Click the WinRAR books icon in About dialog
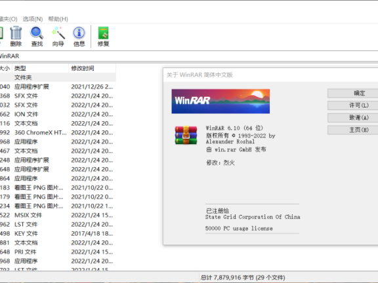Screen dimensions: 378x283 [x=186, y=135]
